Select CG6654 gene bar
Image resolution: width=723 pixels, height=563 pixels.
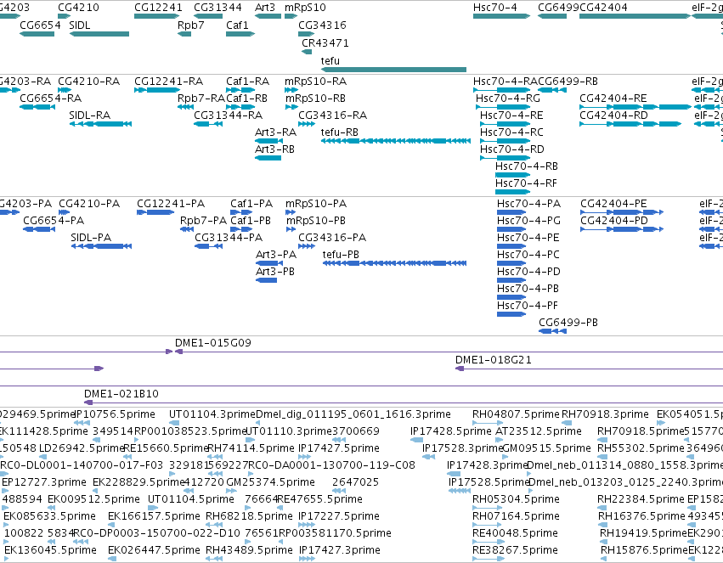(x=37, y=34)
